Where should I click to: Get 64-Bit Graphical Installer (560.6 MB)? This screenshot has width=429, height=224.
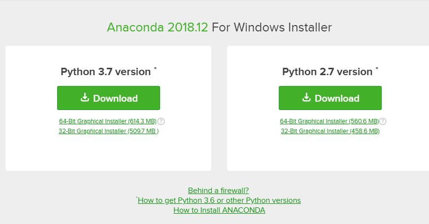tap(329, 121)
